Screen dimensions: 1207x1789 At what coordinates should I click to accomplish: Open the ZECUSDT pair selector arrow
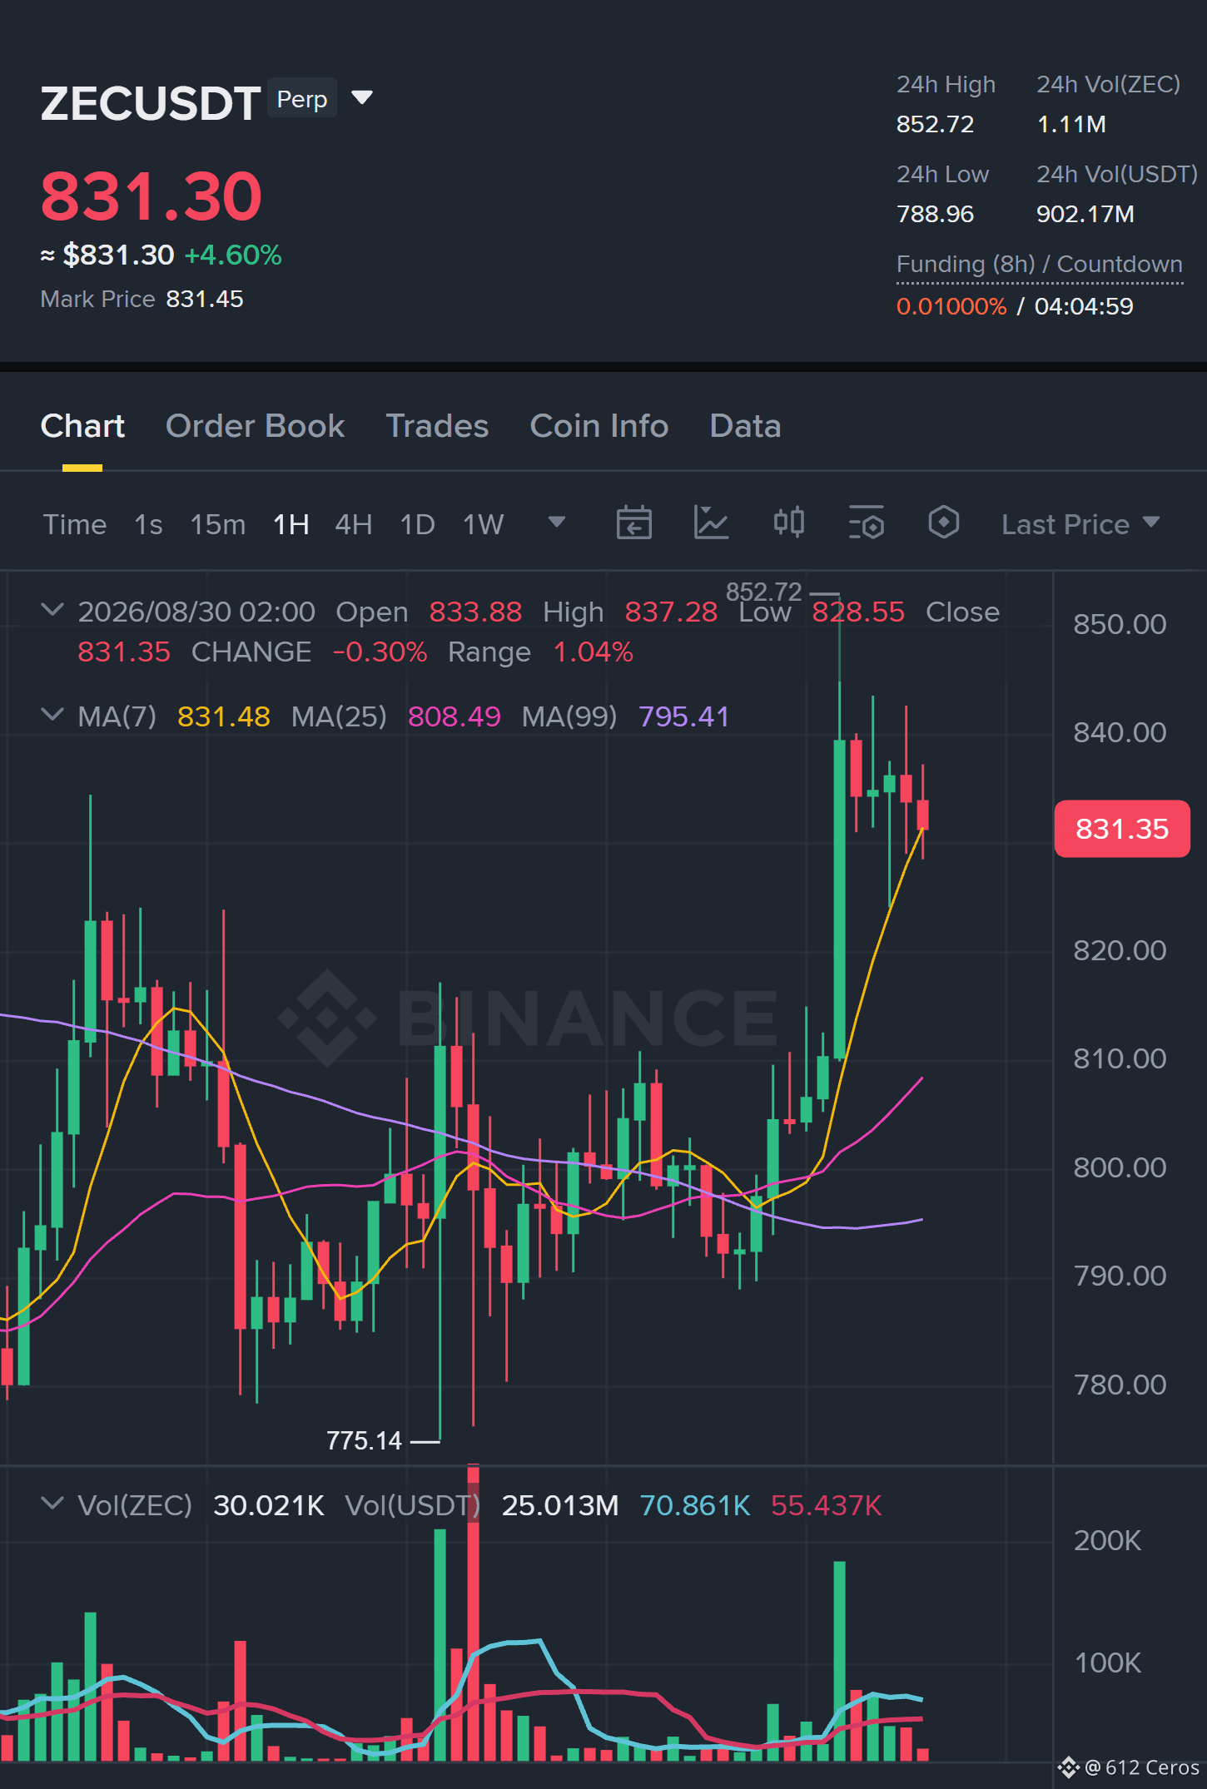coord(362,98)
